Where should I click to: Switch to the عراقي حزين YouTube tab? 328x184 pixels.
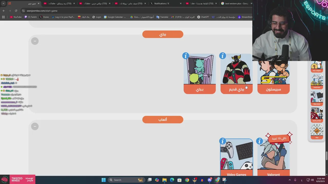click(95, 4)
